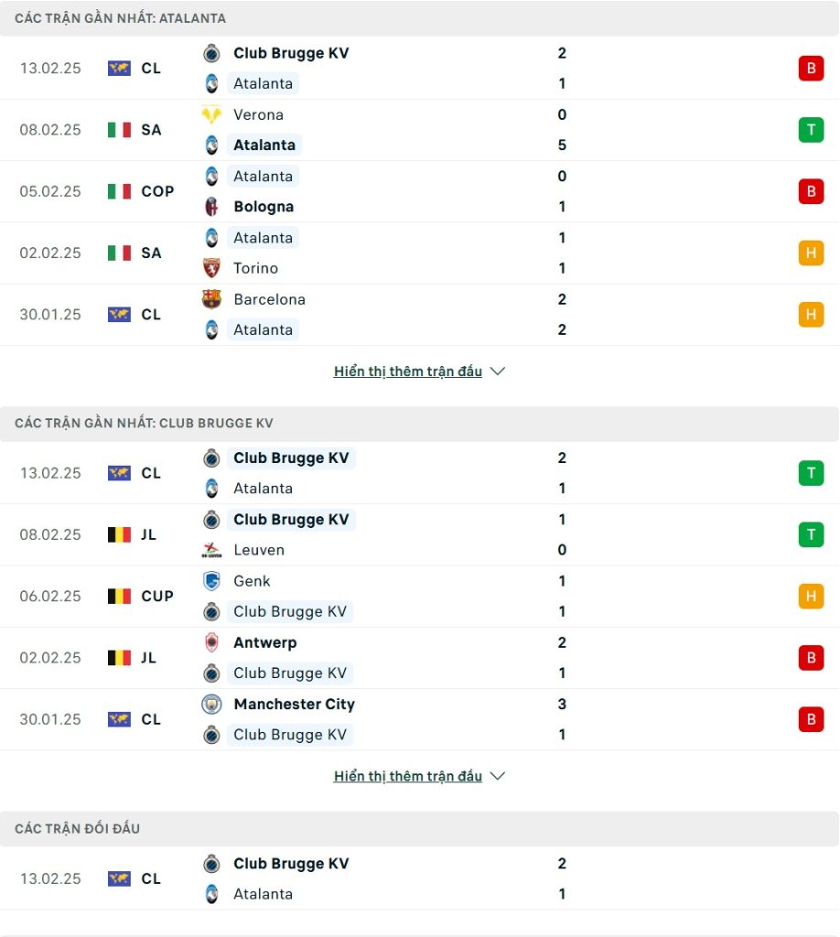Click chevron arrow beside Atalanta's show more link
The height and width of the screenshot is (937, 840).
coord(497,372)
